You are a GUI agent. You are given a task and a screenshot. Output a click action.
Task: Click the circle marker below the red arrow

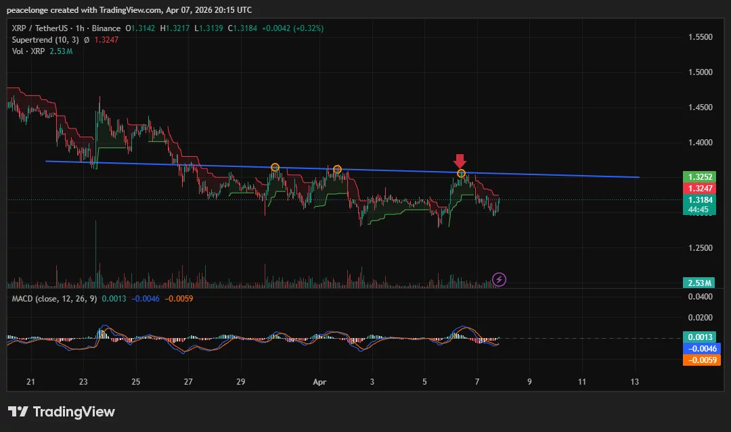tap(460, 174)
